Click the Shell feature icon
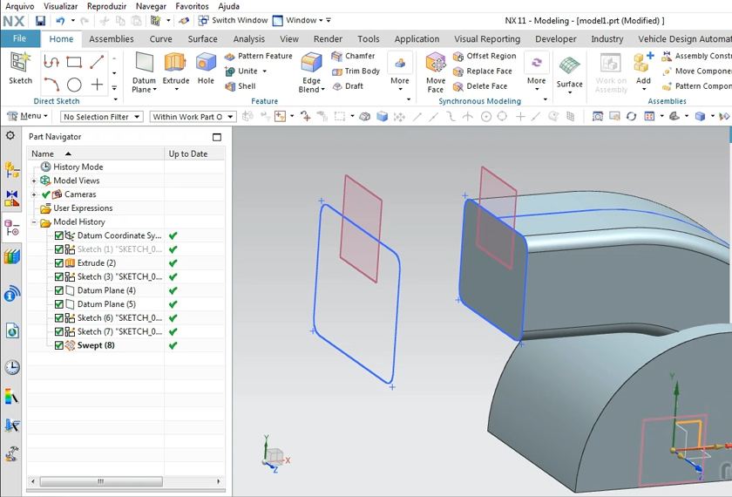 click(240, 86)
